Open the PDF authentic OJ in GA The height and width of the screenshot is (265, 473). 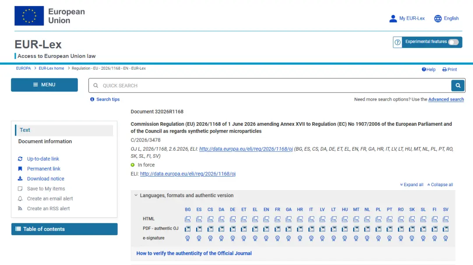coord(289,229)
